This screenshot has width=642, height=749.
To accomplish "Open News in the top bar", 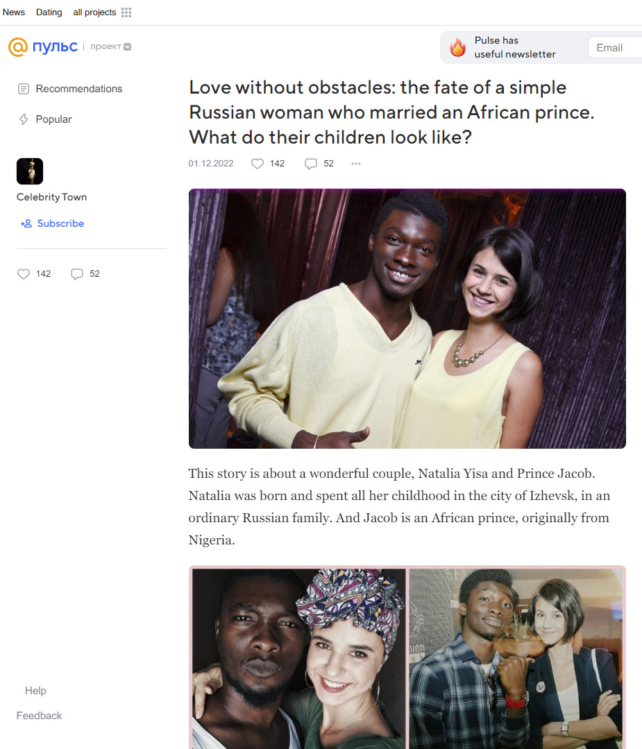I will [14, 12].
